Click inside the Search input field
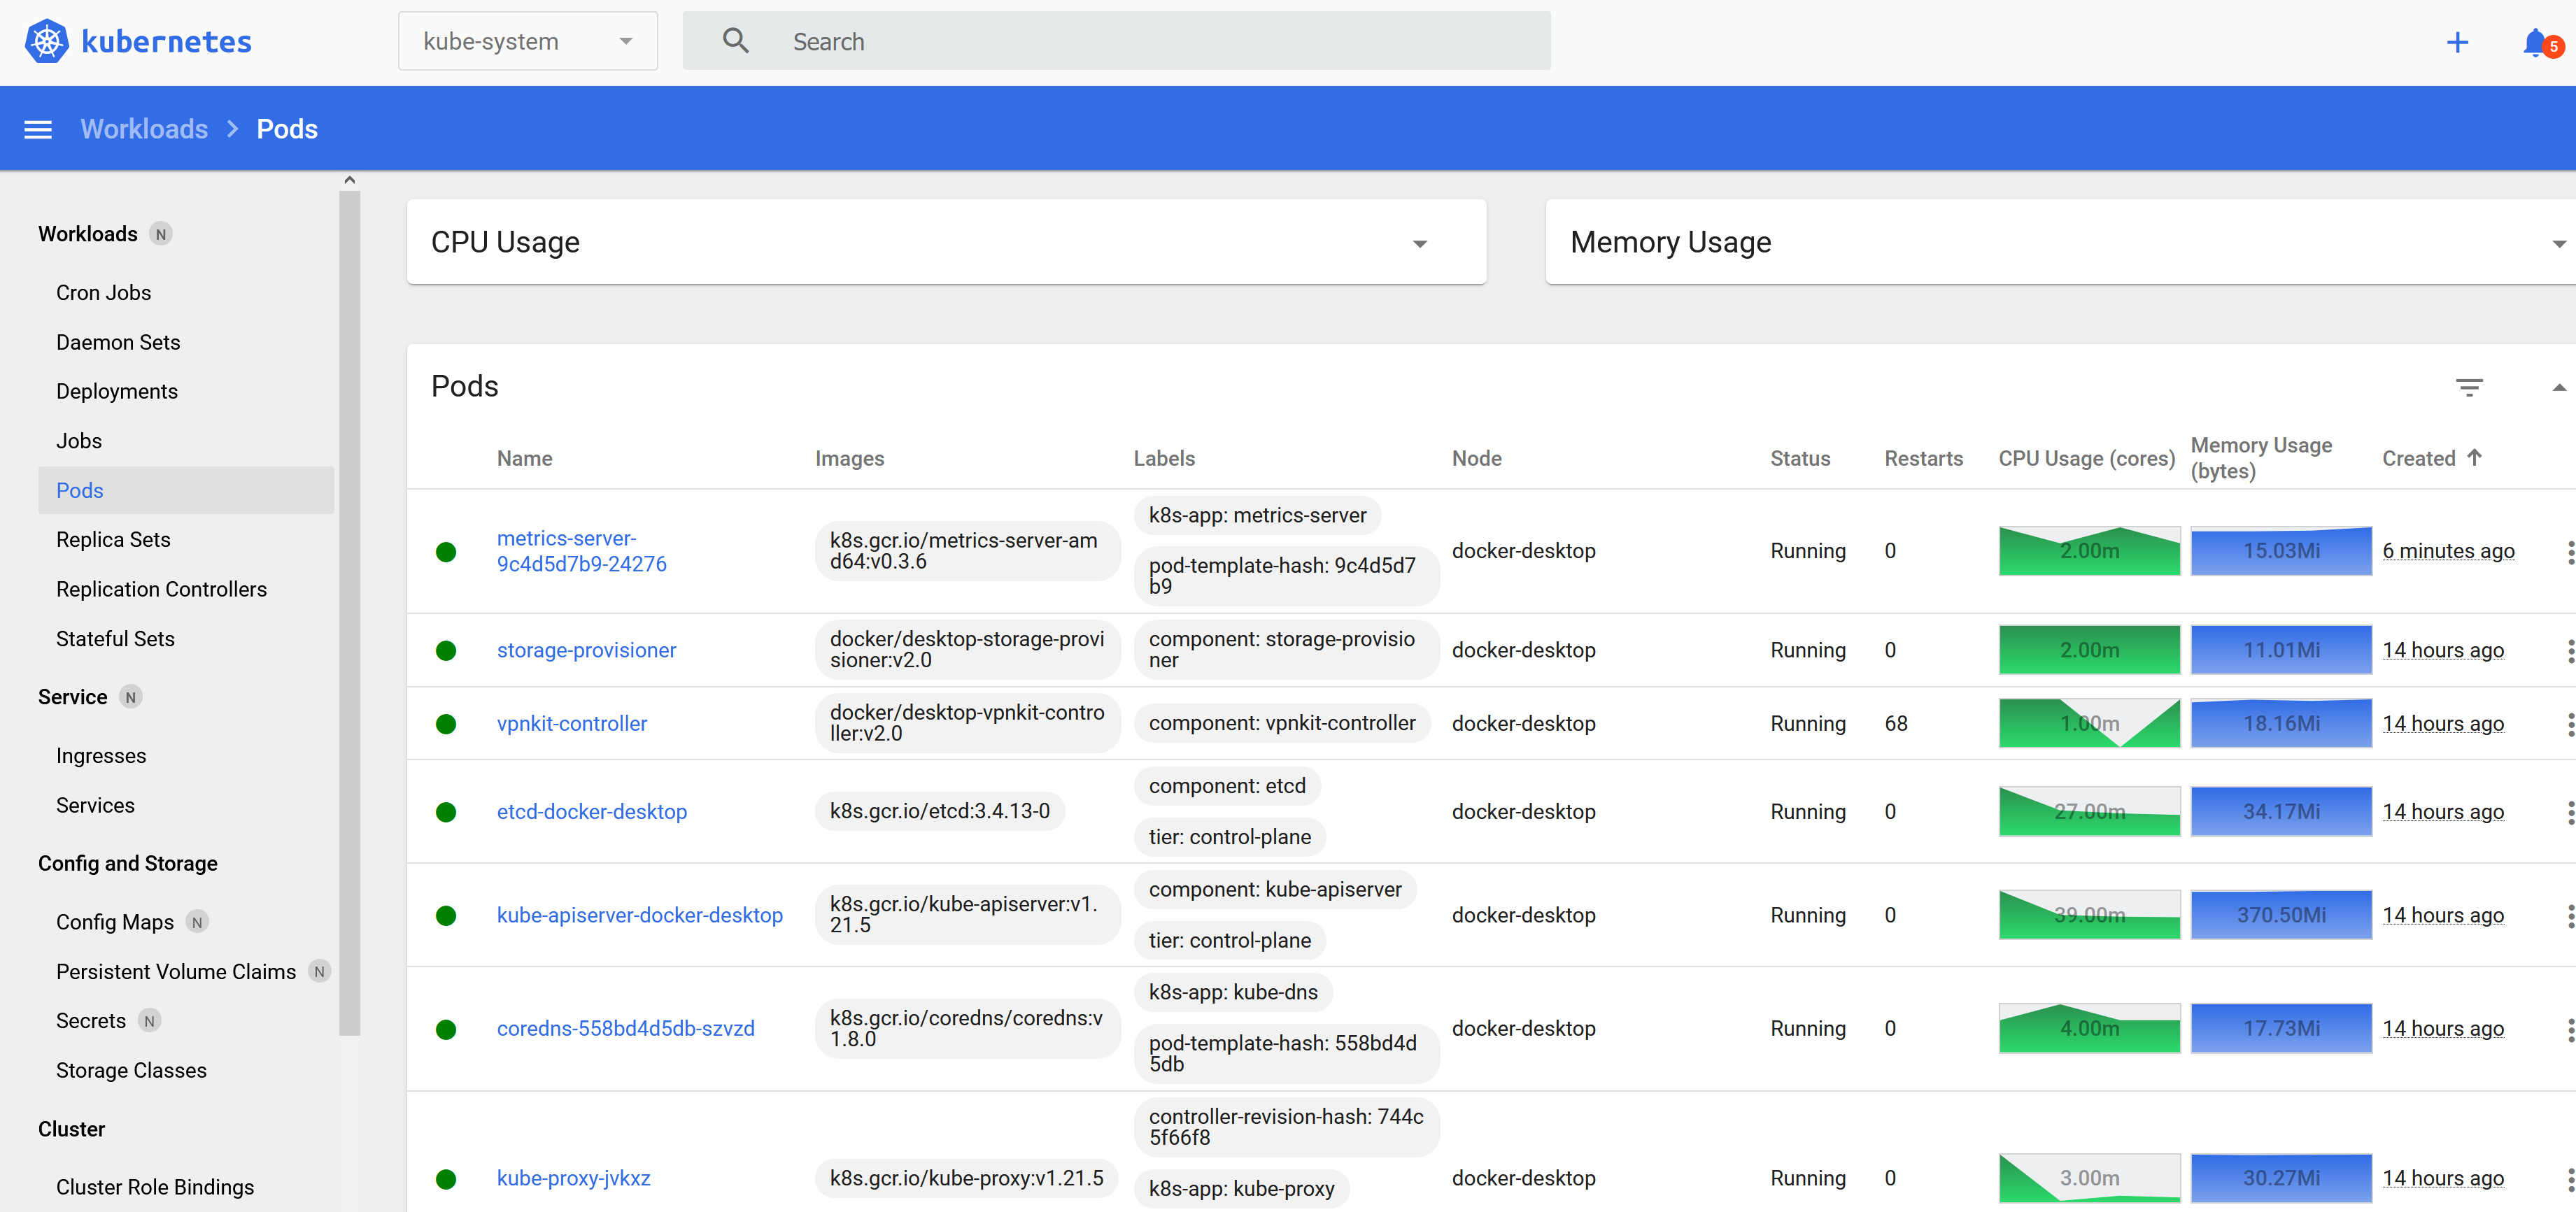 1100,41
